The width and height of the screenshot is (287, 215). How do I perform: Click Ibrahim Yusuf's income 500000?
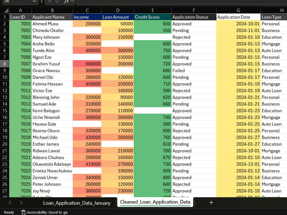point(87,64)
